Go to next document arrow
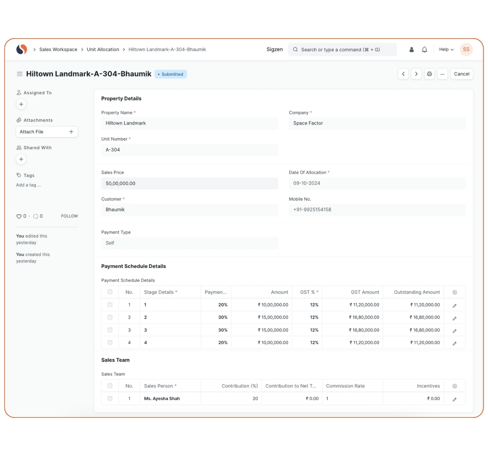 point(416,74)
